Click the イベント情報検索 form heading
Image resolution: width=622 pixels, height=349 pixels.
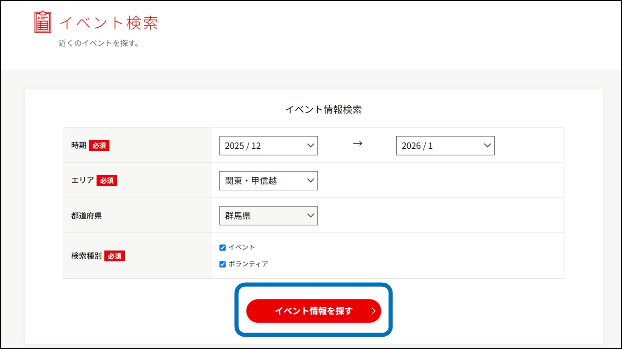(x=323, y=109)
